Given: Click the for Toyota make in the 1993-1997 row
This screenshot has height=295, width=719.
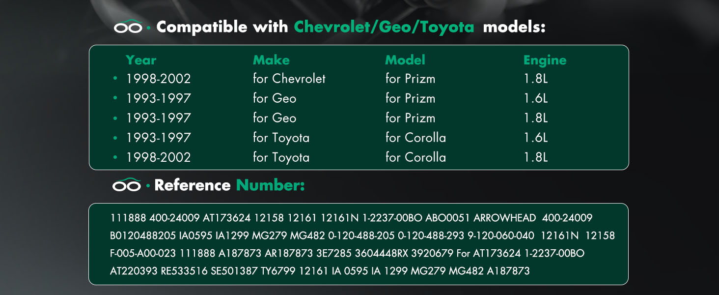Looking at the screenshot, I should (x=281, y=138).
